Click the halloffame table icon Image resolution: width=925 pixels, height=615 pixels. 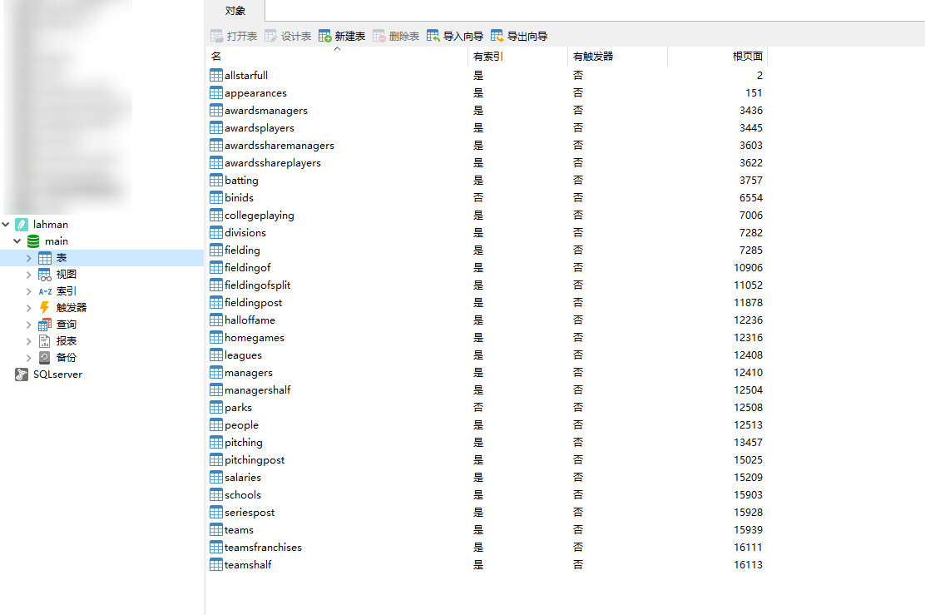pos(216,320)
